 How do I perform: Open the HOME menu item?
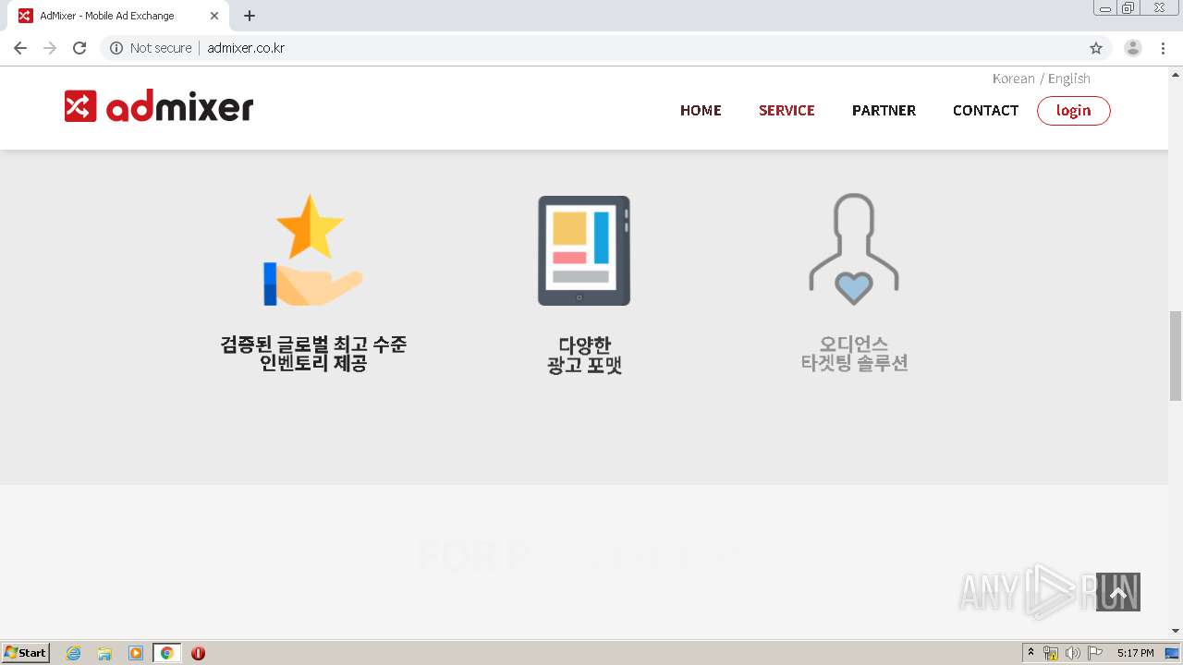pyautogui.click(x=701, y=110)
